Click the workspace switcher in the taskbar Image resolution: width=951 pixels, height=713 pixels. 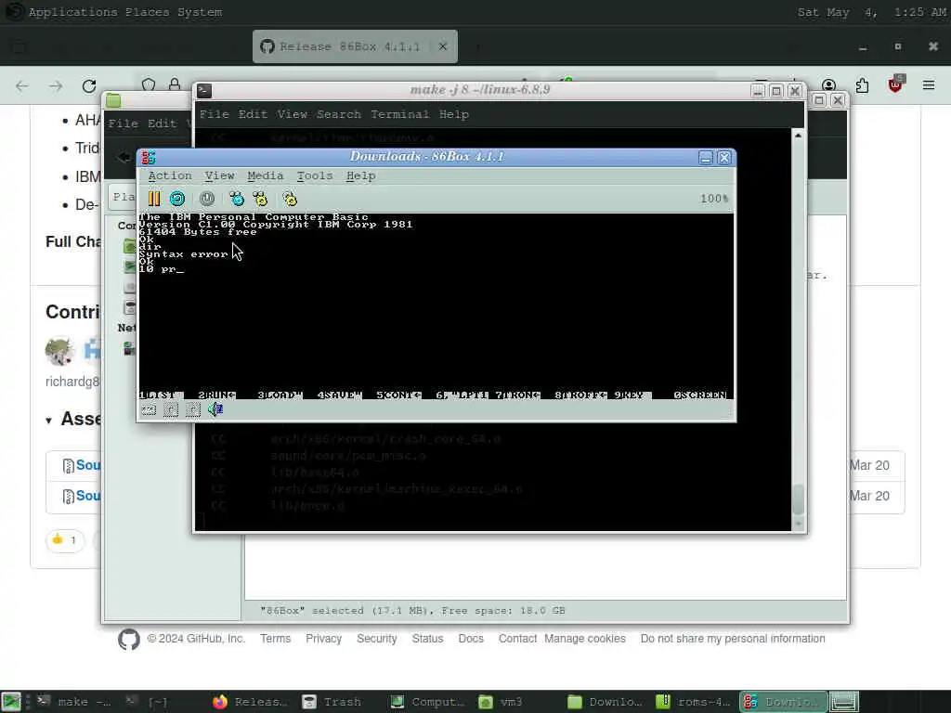[x=843, y=702]
